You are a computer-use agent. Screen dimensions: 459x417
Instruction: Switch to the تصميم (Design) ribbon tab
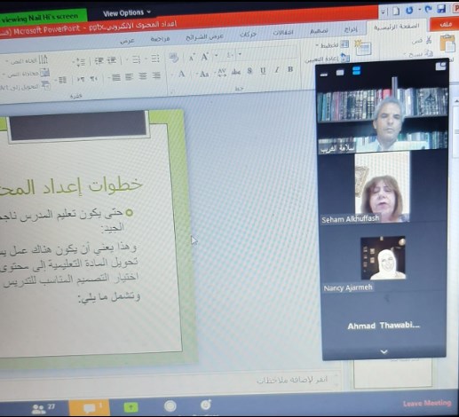(319, 31)
